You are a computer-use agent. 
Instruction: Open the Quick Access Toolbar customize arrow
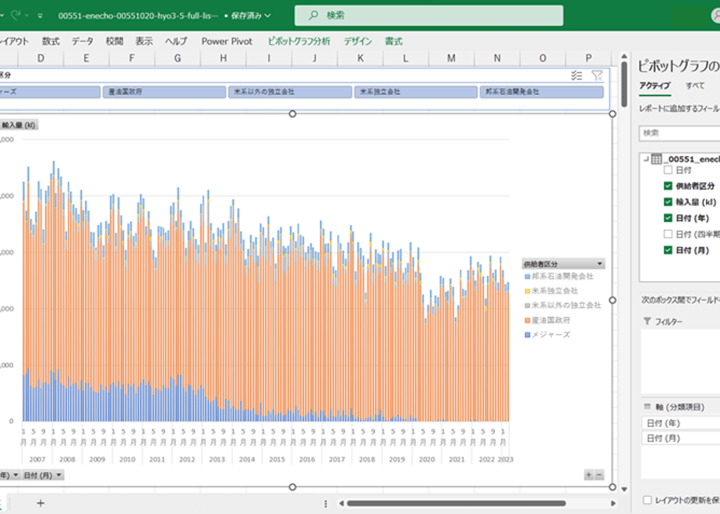[41, 16]
